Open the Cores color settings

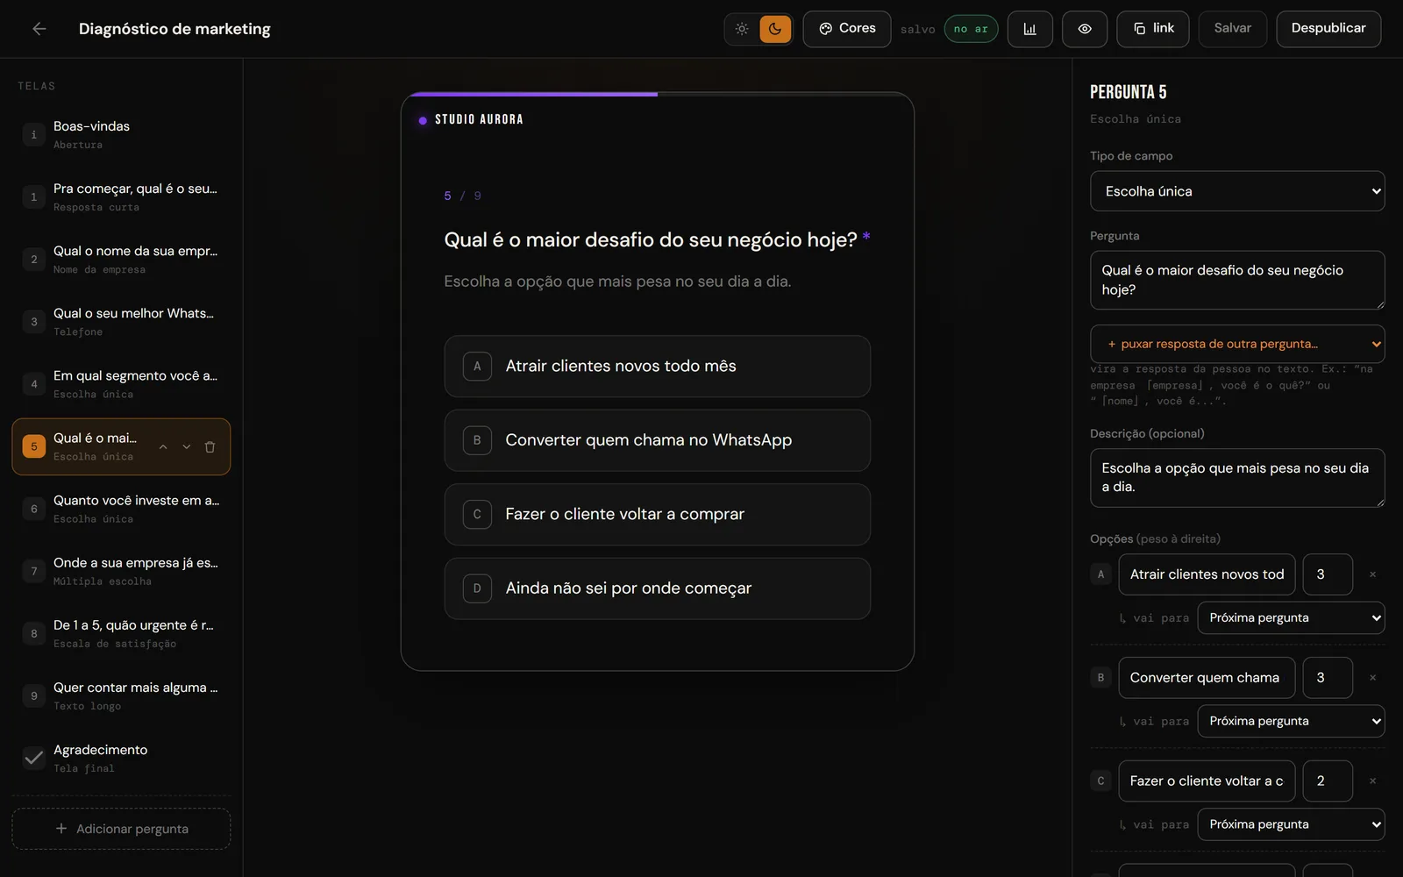[x=847, y=29]
